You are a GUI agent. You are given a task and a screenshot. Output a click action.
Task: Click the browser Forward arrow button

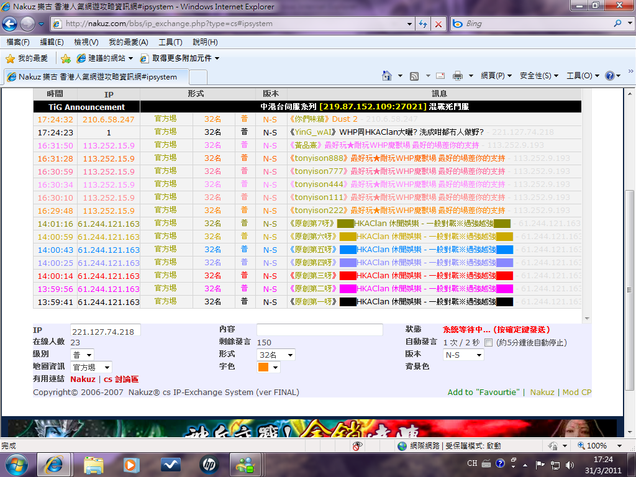[27, 24]
